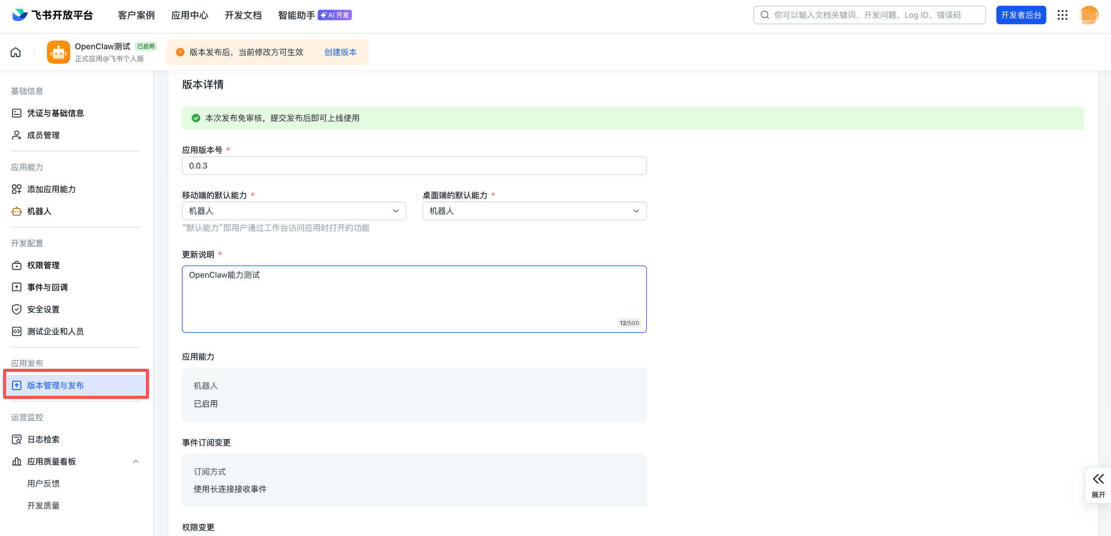This screenshot has height=536, width=1111.
Task: Click the home icon in breadcrumb bar
Action: [16, 52]
